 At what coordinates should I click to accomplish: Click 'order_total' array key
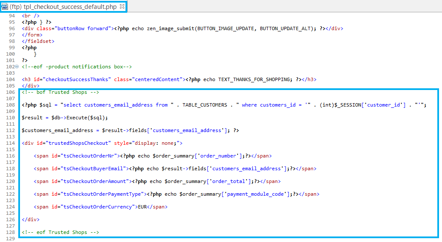pyautogui.click(x=228, y=182)
